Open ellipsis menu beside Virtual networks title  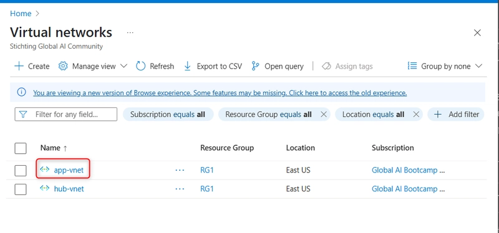[130, 33]
